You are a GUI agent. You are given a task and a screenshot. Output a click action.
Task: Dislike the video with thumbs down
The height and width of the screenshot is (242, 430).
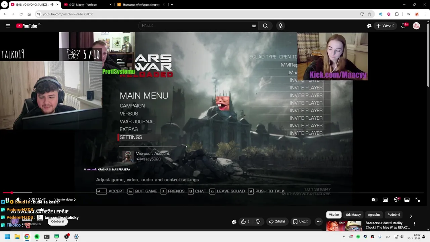(258, 221)
